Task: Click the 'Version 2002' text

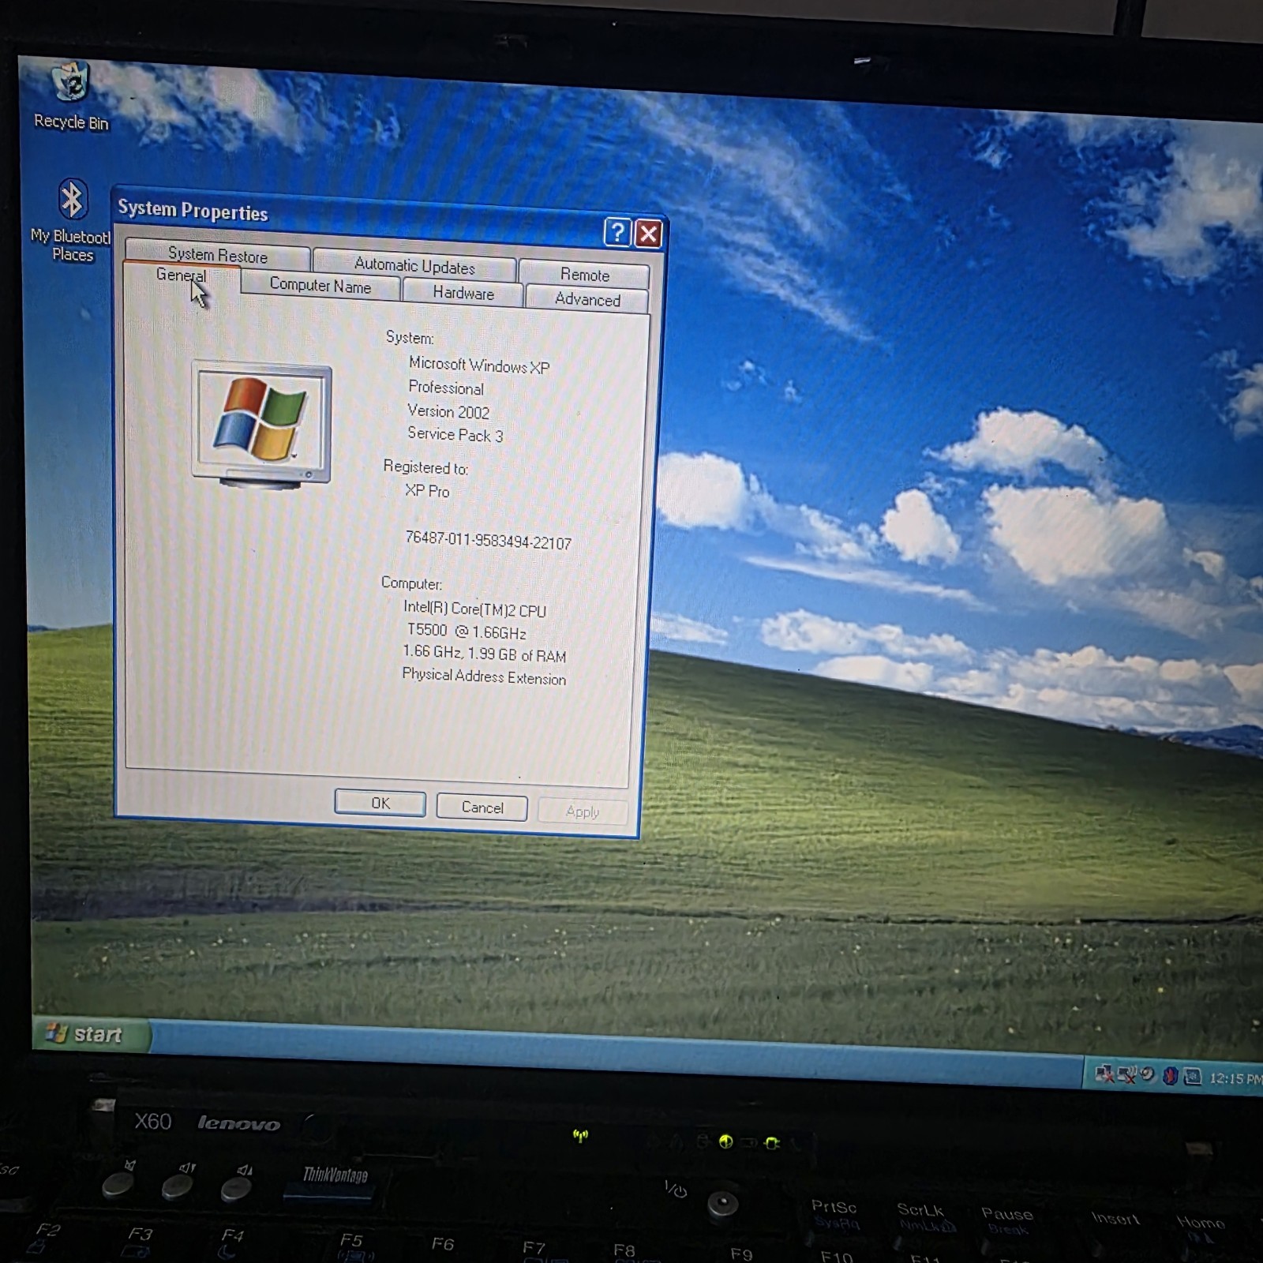Action: pyautogui.click(x=448, y=411)
